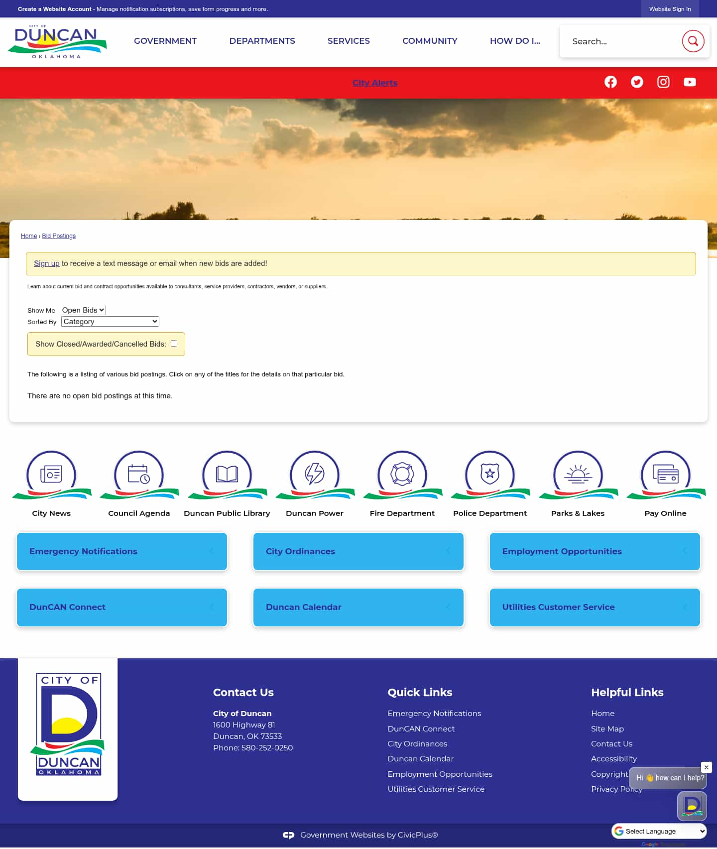
Task: Go to Home in the breadcrumb
Action: click(29, 236)
